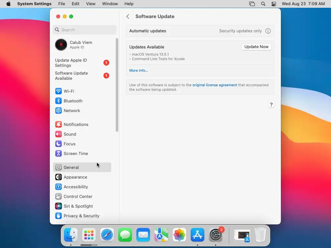Click System Settings icon in Dock
The height and width of the screenshot is (248, 331).
pyautogui.click(x=216, y=235)
